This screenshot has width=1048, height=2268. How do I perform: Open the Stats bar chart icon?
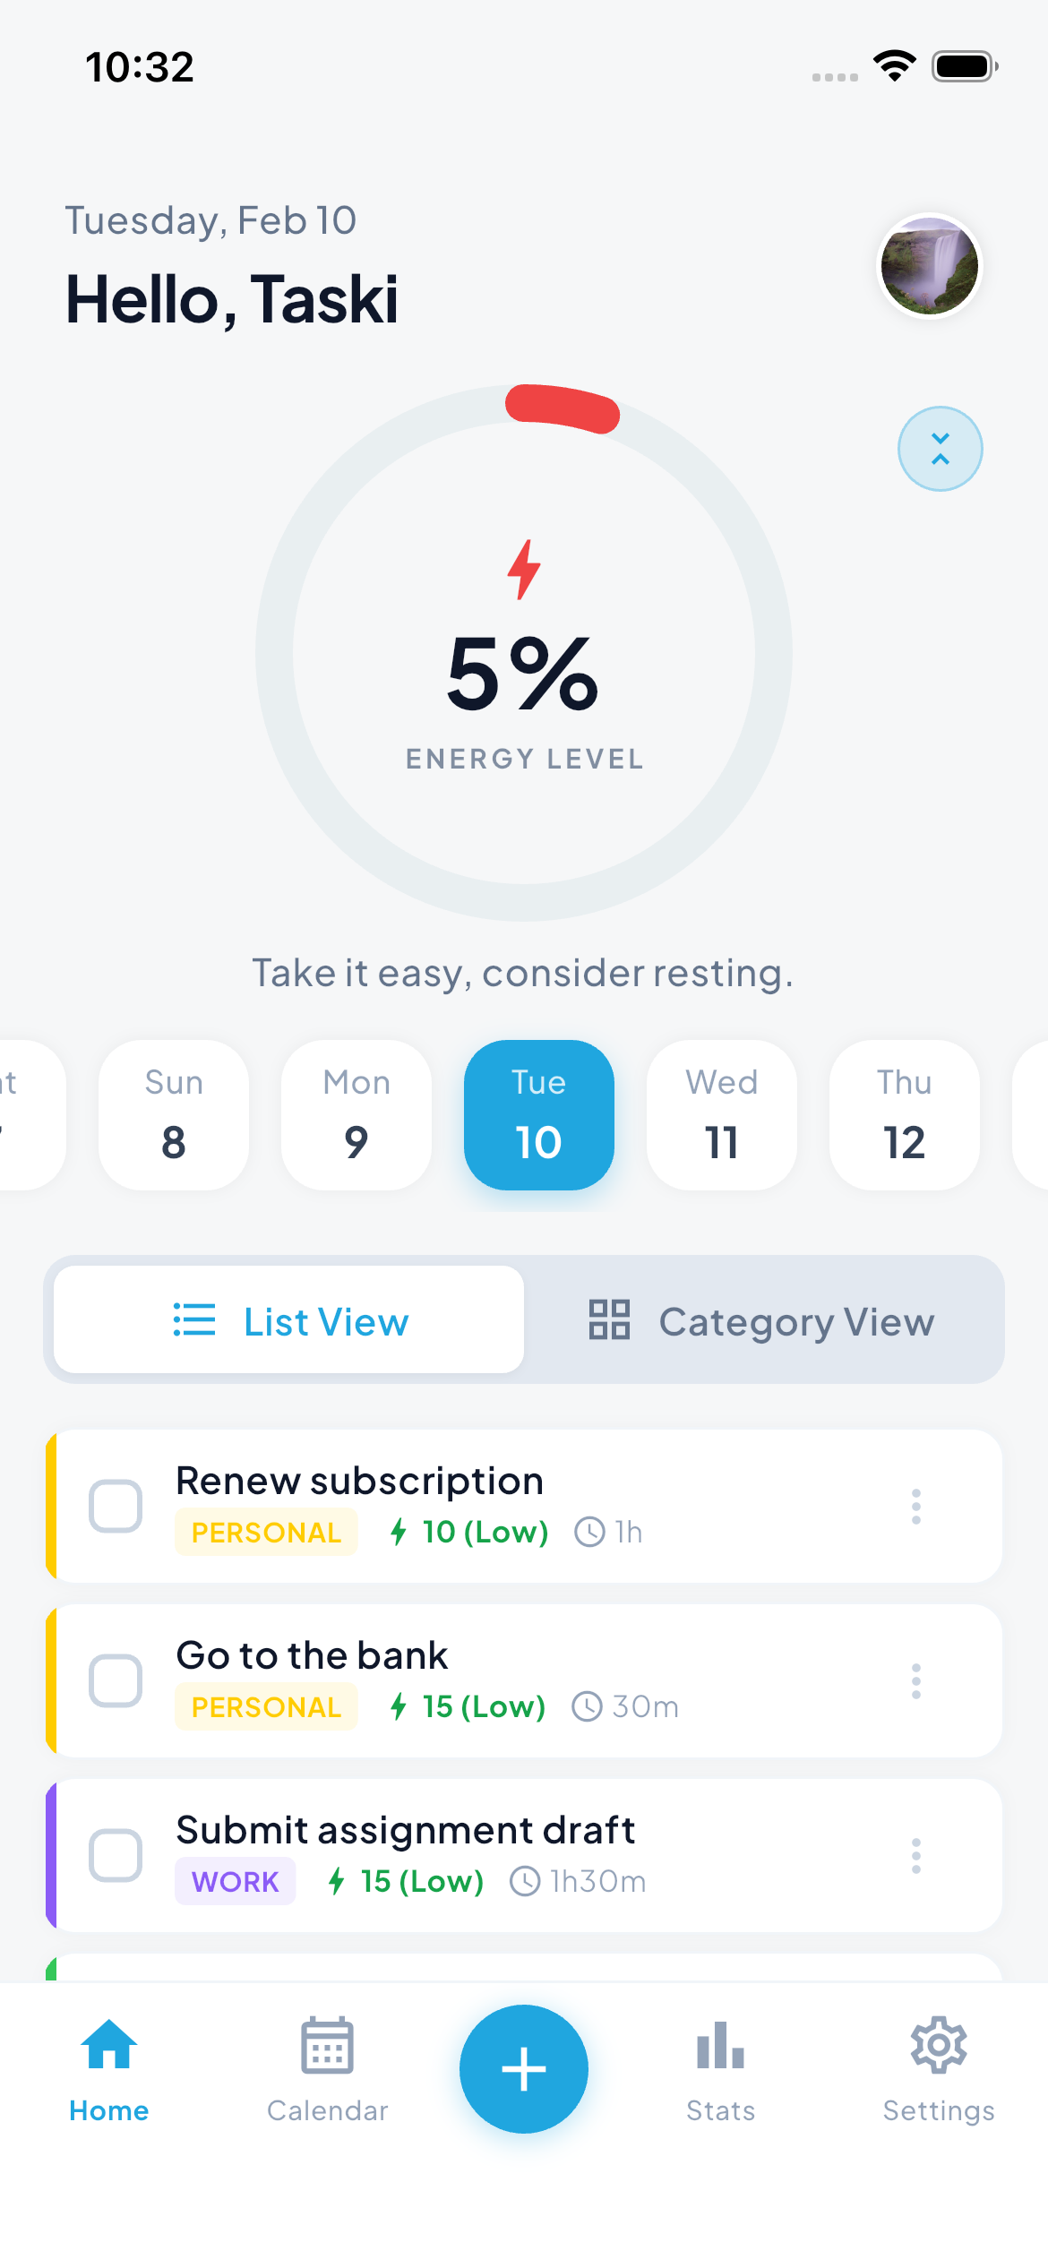[720, 2046]
